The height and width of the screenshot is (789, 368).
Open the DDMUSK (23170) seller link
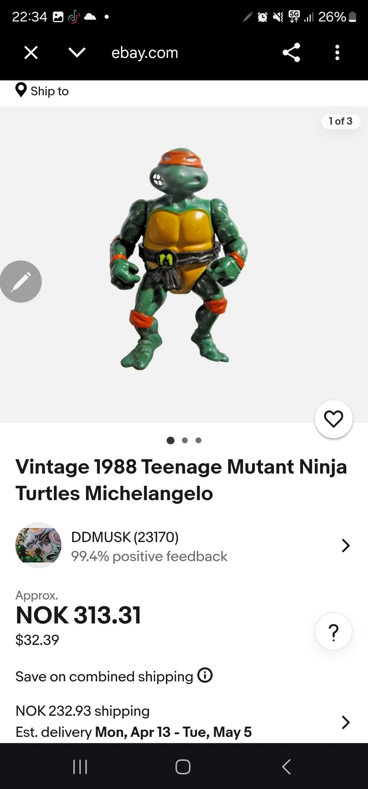click(x=125, y=537)
